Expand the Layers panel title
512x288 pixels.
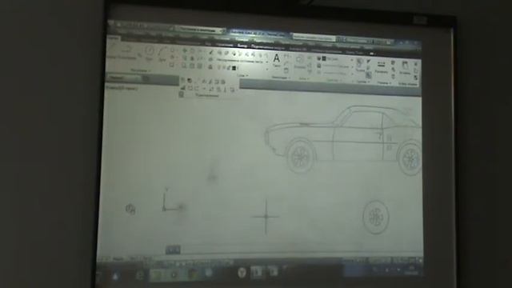coord(242,76)
